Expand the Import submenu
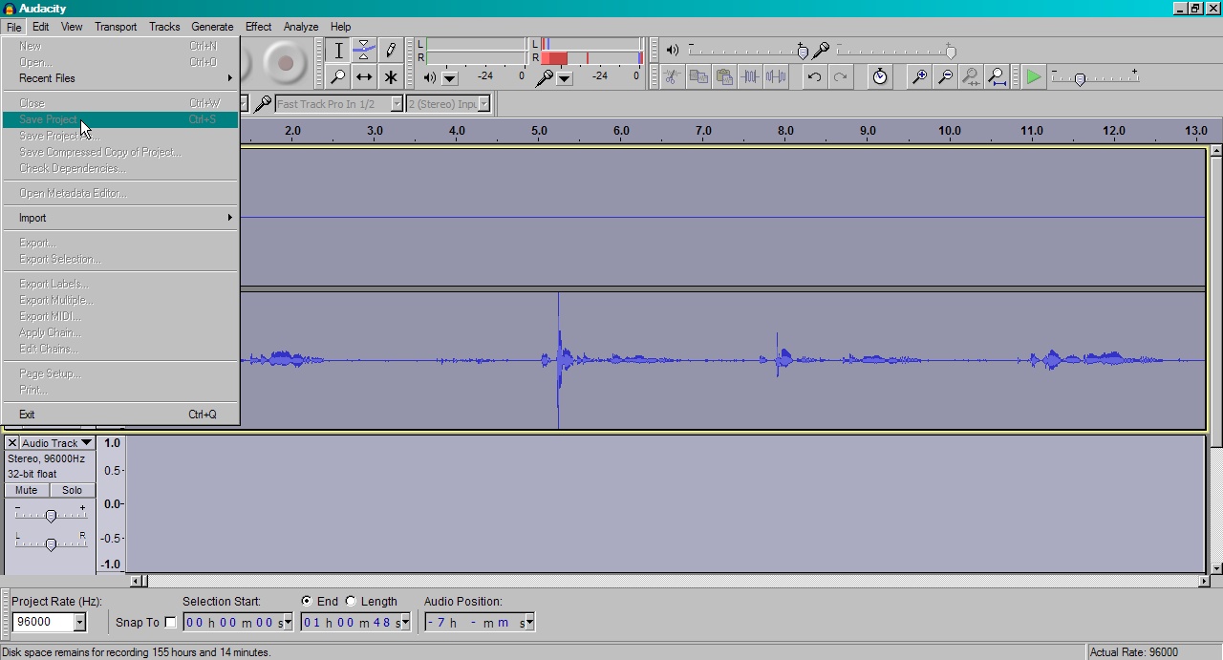1223x660 pixels. 119,218
